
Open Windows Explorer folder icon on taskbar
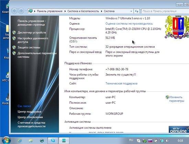(x=31, y=140)
